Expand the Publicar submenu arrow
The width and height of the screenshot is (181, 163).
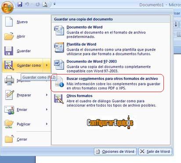coord(47,124)
